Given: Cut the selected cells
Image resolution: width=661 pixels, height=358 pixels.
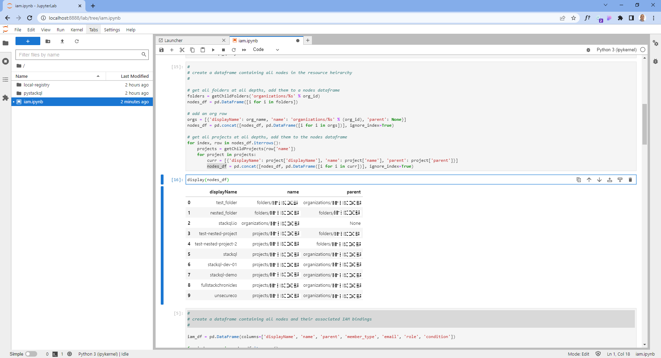Looking at the screenshot, I should (182, 50).
